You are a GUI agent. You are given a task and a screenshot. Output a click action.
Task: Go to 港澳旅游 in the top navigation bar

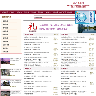(x=19, y=12)
